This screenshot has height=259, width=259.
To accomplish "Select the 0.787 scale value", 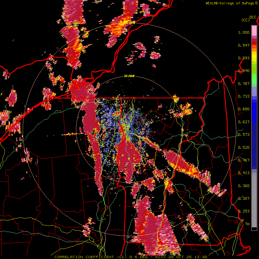I will point(244,83).
